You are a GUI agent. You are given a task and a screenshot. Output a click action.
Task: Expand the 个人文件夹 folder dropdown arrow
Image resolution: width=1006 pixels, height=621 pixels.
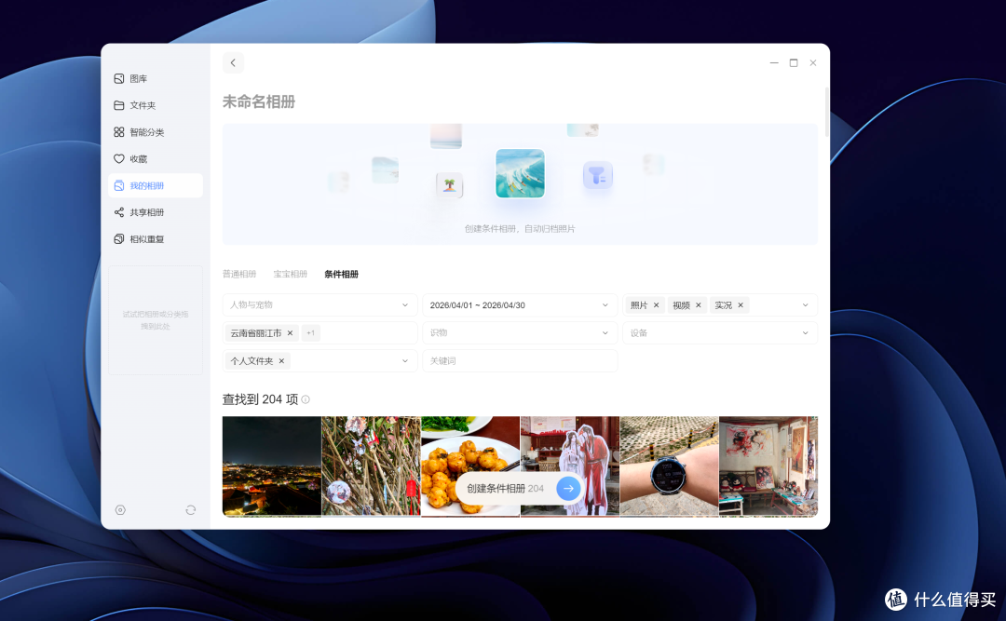(x=405, y=361)
